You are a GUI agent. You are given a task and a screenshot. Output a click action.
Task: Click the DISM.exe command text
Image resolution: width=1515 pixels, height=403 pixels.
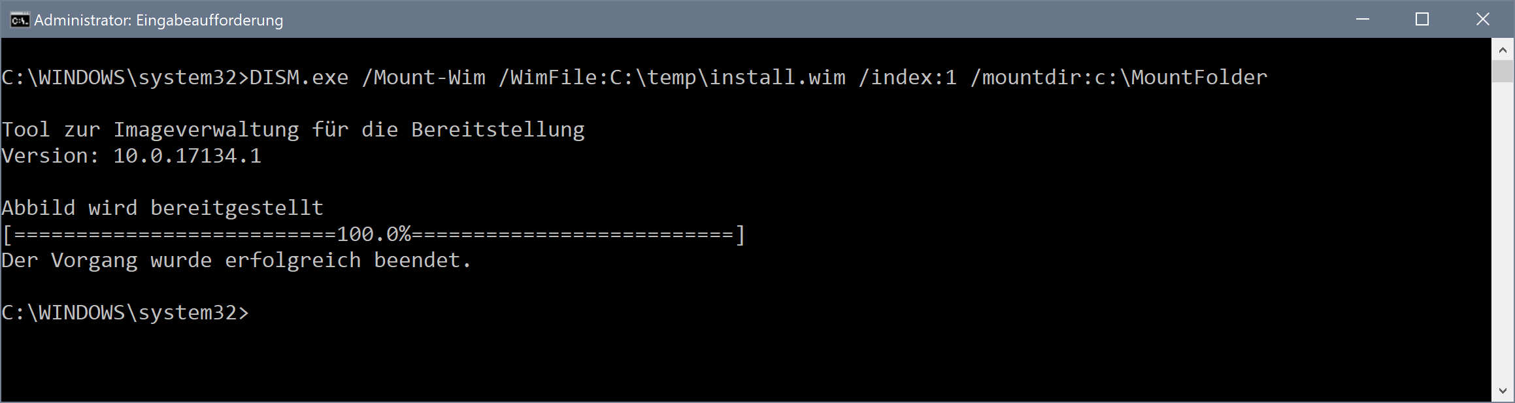[299, 78]
